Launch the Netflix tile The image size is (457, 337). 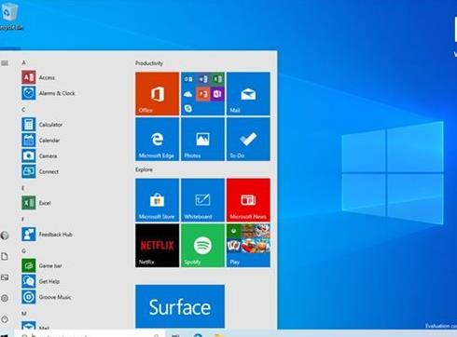click(157, 246)
